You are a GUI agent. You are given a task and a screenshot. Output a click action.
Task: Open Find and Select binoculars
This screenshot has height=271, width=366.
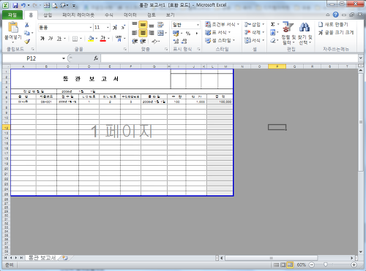305,27
